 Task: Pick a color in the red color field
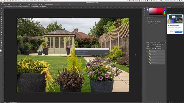click(156, 11)
